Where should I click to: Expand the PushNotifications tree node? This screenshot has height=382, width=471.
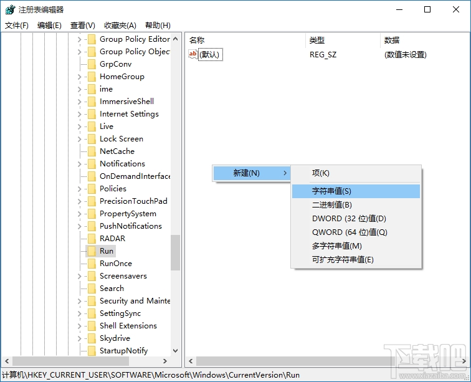click(x=80, y=226)
